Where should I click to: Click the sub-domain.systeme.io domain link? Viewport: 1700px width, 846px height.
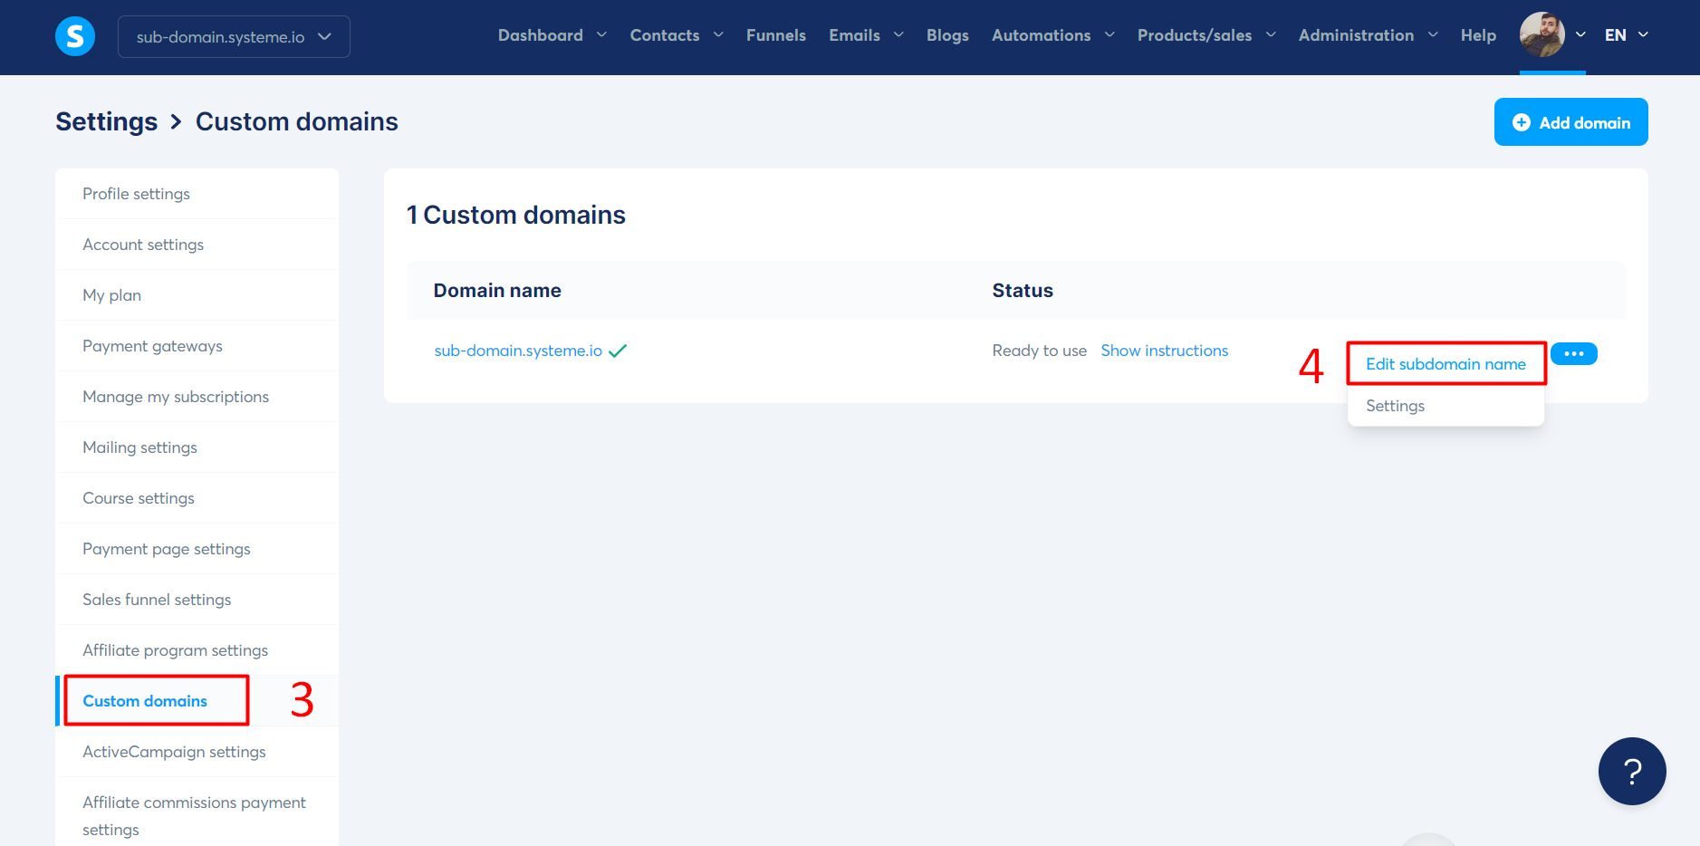(x=516, y=351)
